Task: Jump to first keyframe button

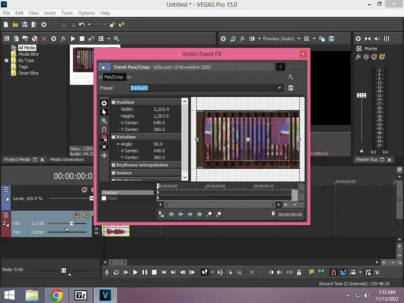Action: 171,214
